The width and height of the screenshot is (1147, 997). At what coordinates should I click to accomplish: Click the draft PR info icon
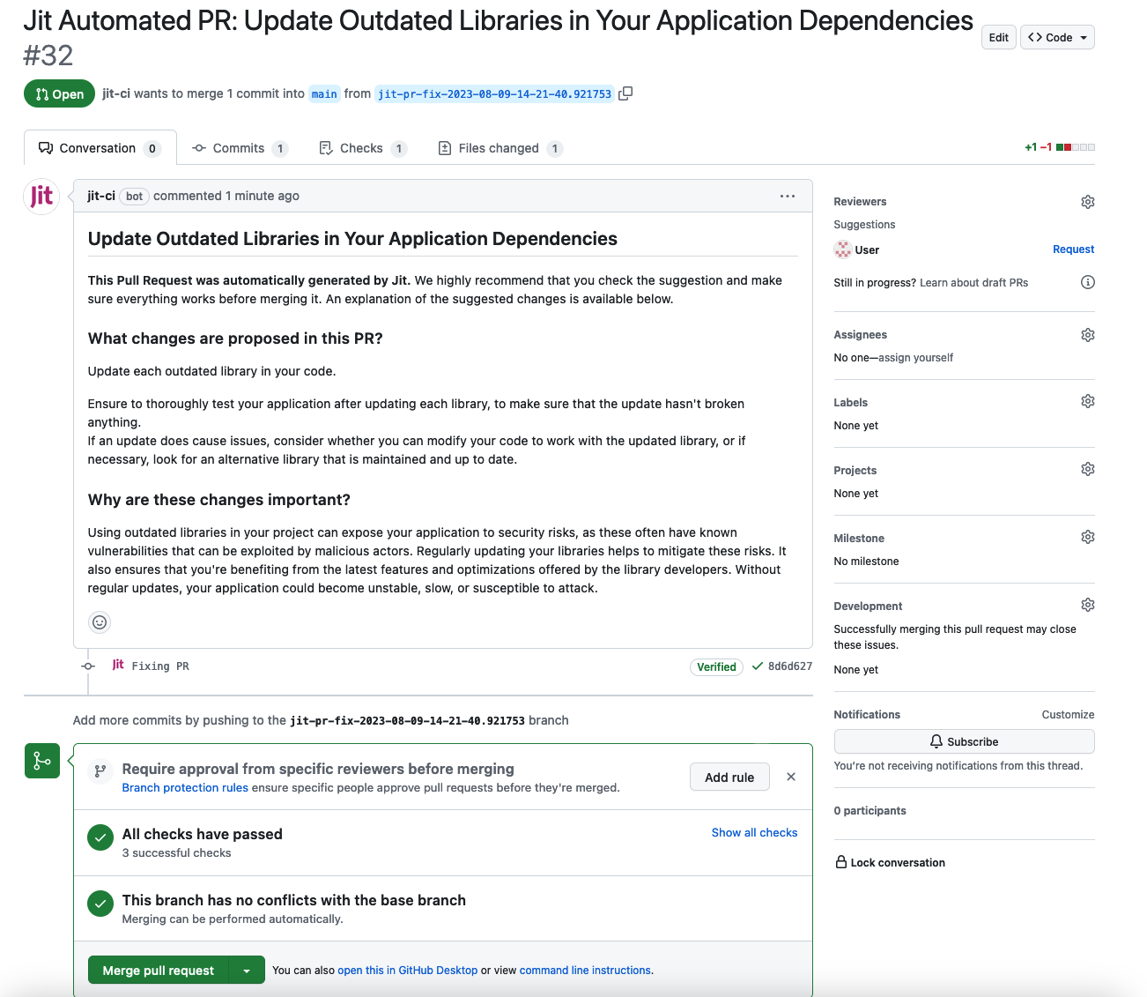pos(1088,282)
